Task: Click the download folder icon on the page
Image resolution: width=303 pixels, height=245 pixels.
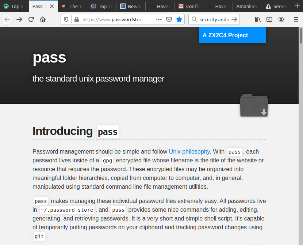Action: point(254,105)
